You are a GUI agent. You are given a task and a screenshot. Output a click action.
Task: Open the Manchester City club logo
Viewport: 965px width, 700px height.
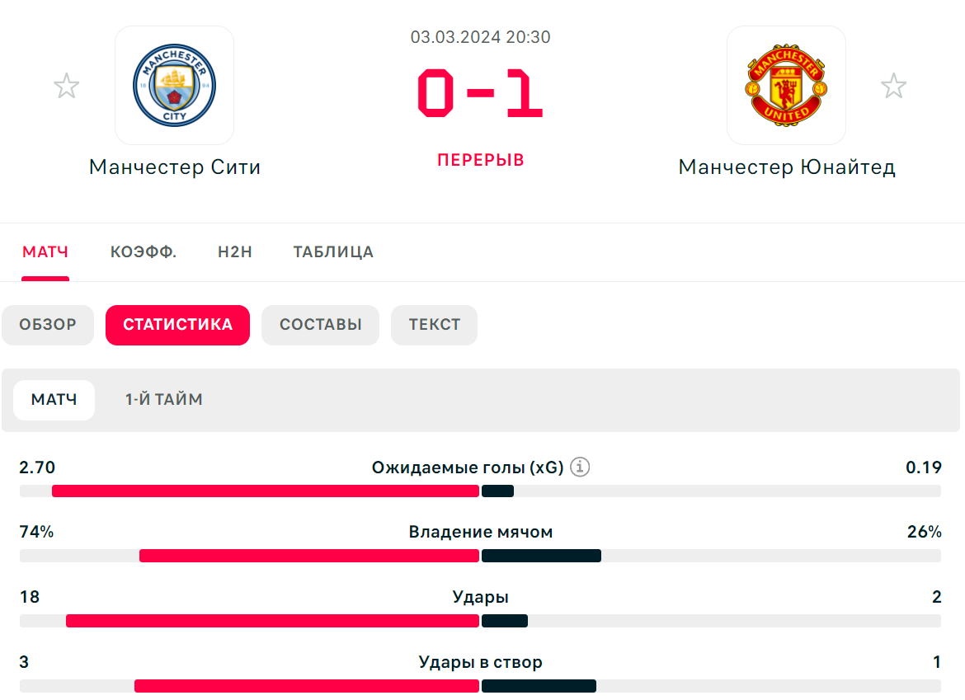(x=174, y=85)
